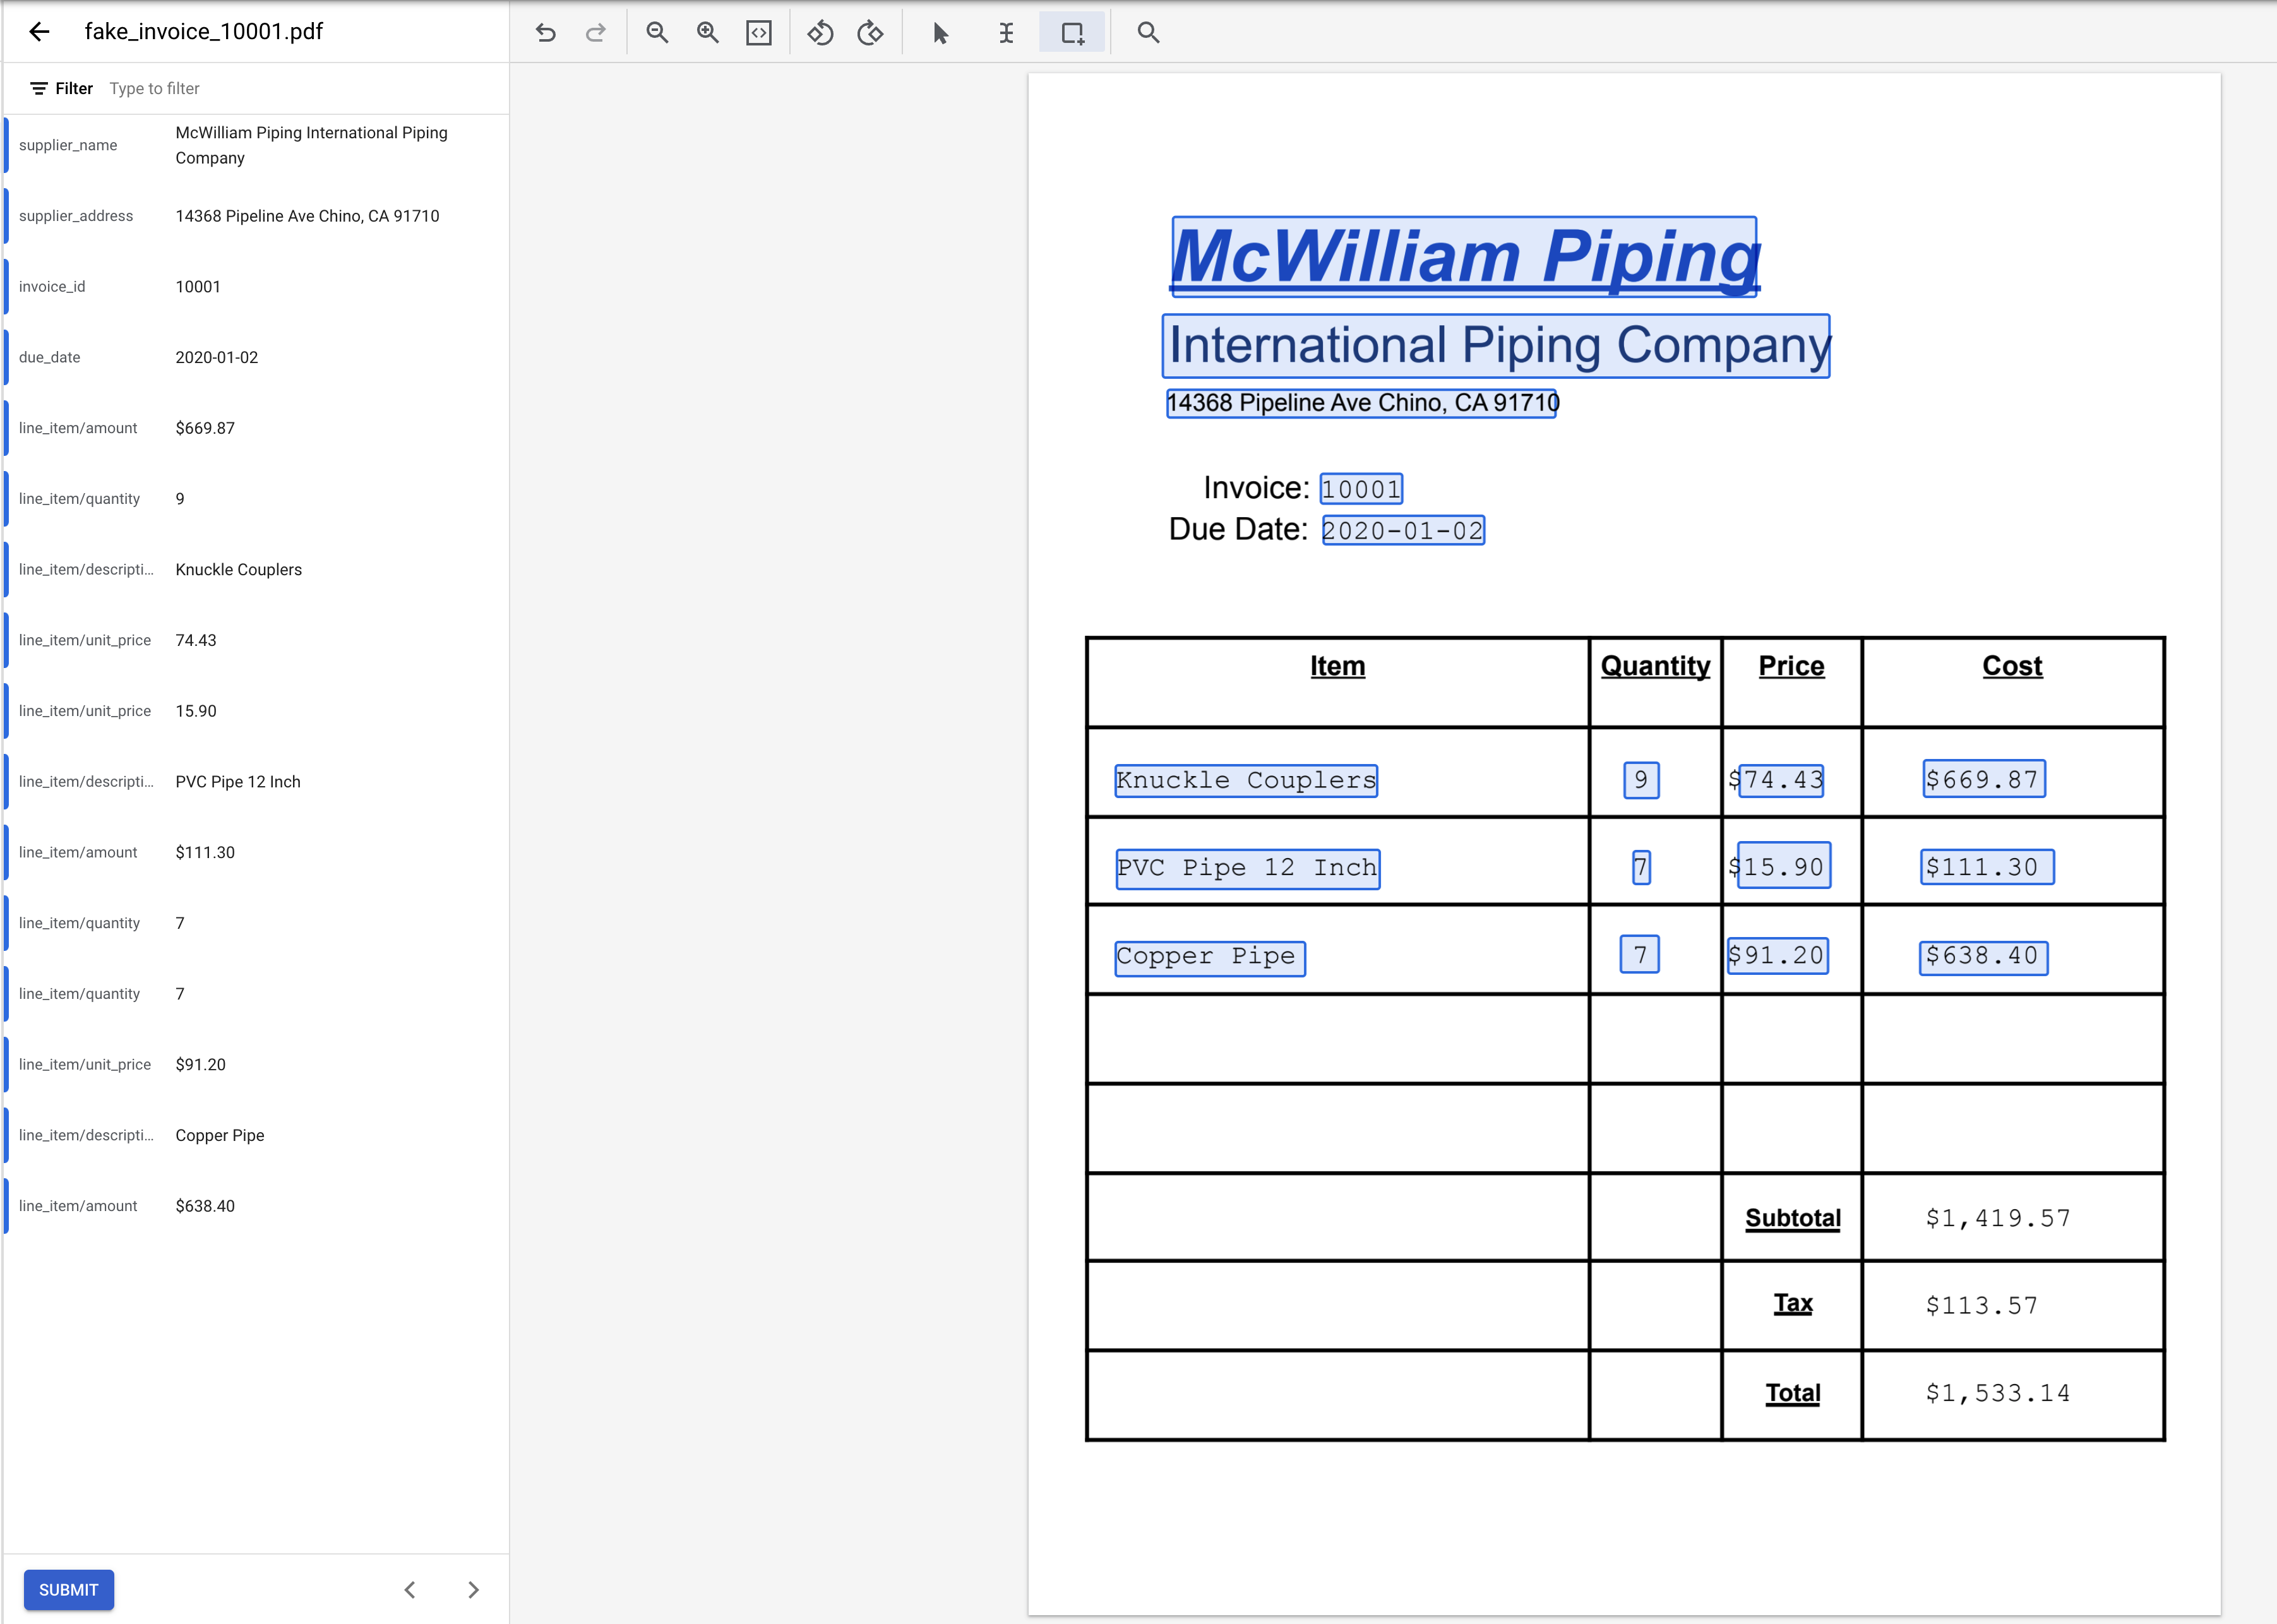Open search within the document
This screenshot has width=2277, height=1624.
click(1147, 32)
